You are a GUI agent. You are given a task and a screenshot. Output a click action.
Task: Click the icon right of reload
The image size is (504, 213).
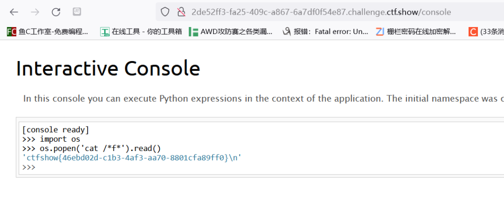[x=77, y=11]
